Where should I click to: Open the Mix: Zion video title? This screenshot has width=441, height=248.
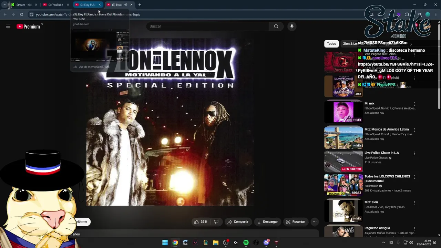(x=371, y=202)
